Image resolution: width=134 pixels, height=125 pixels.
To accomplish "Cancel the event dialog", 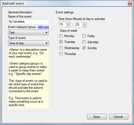I will point(118,116).
